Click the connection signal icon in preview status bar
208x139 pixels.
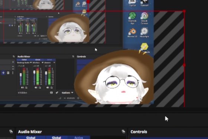(60, 98)
